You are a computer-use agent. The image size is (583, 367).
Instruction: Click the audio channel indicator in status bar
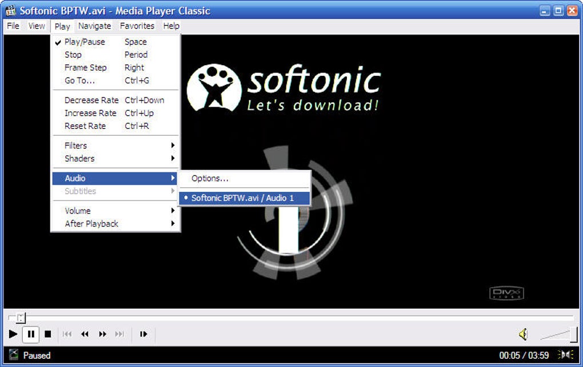tap(565, 355)
